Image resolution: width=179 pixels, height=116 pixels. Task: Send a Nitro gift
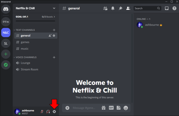coord(104,108)
